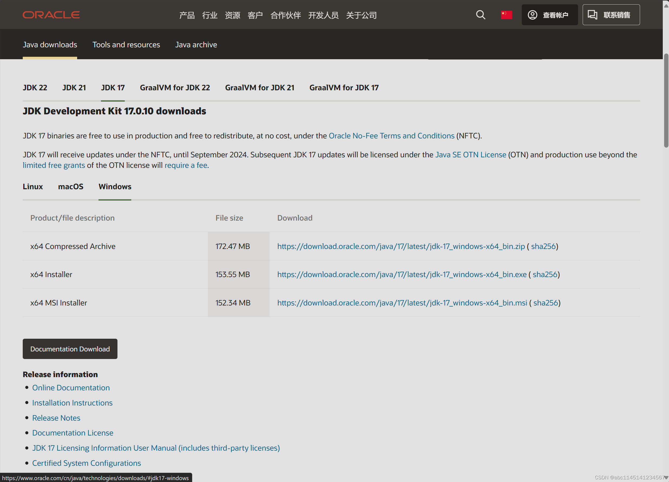Click the Oracle logo
The width and height of the screenshot is (669, 482).
(51, 15)
